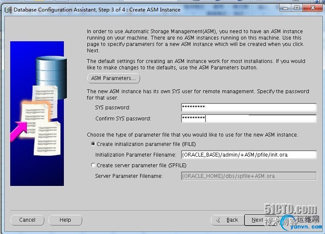Viewport: 325px width, 234px height.
Task: Close the Database Configuration Assistant window
Action: 313,8
